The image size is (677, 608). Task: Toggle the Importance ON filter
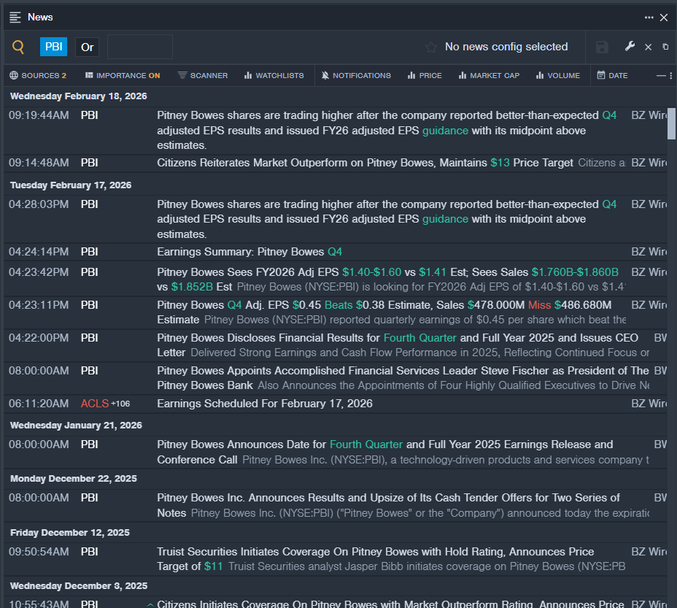[x=123, y=75]
